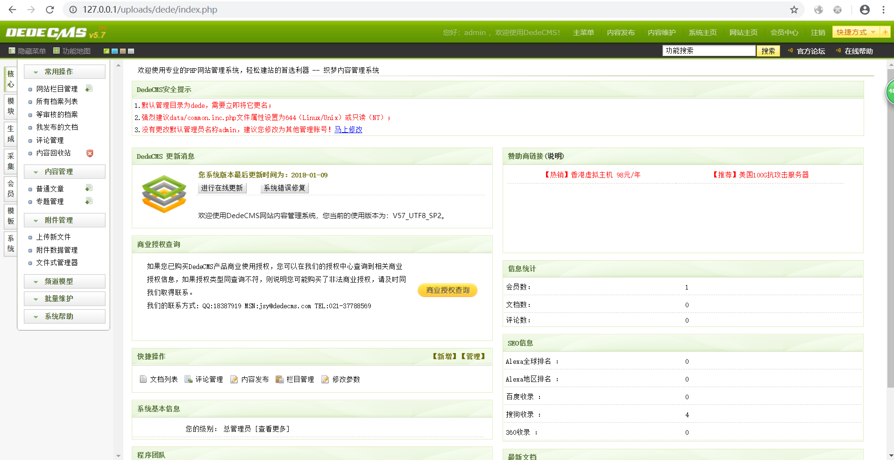The height and width of the screenshot is (460, 894).
Task: Click the browser address bar URL
Action: click(x=150, y=9)
